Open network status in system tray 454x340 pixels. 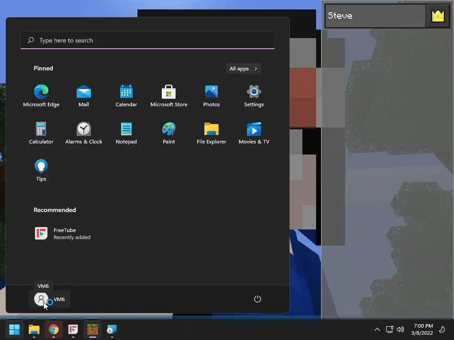(x=389, y=329)
